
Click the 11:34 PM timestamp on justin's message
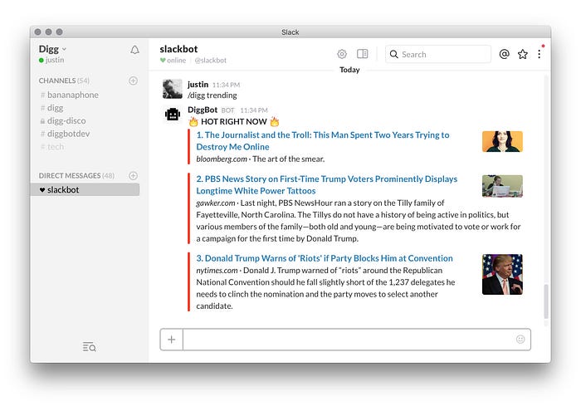tap(226, 85)
